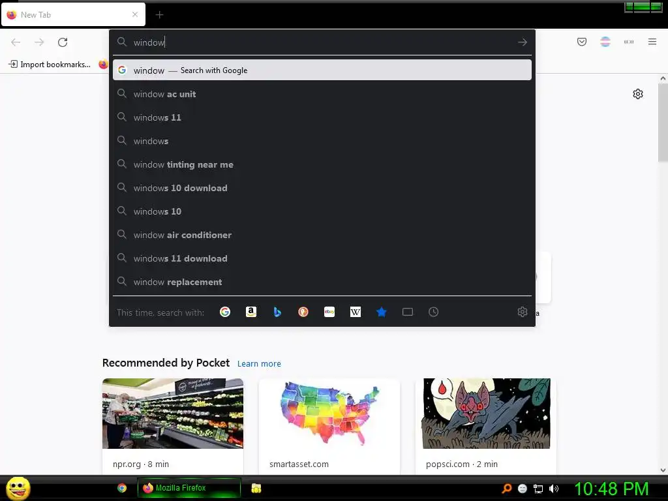This screenshot has width=668, height=501.
Task: Choose Amazon as one-off search engine
Action: tap(251, 312)
